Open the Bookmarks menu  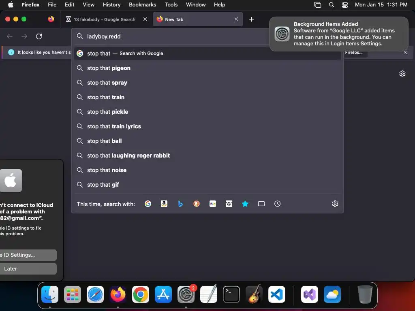[142, 4]
